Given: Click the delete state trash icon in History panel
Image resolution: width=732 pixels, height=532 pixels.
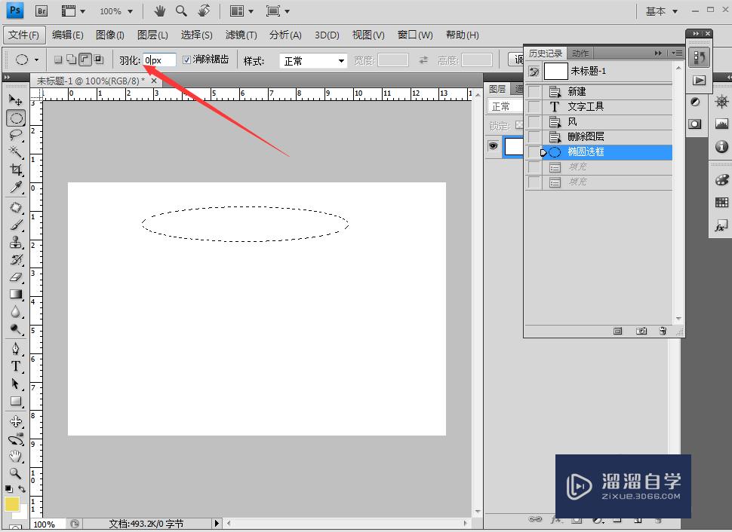Looking at the screenshot, I should 663,331.
